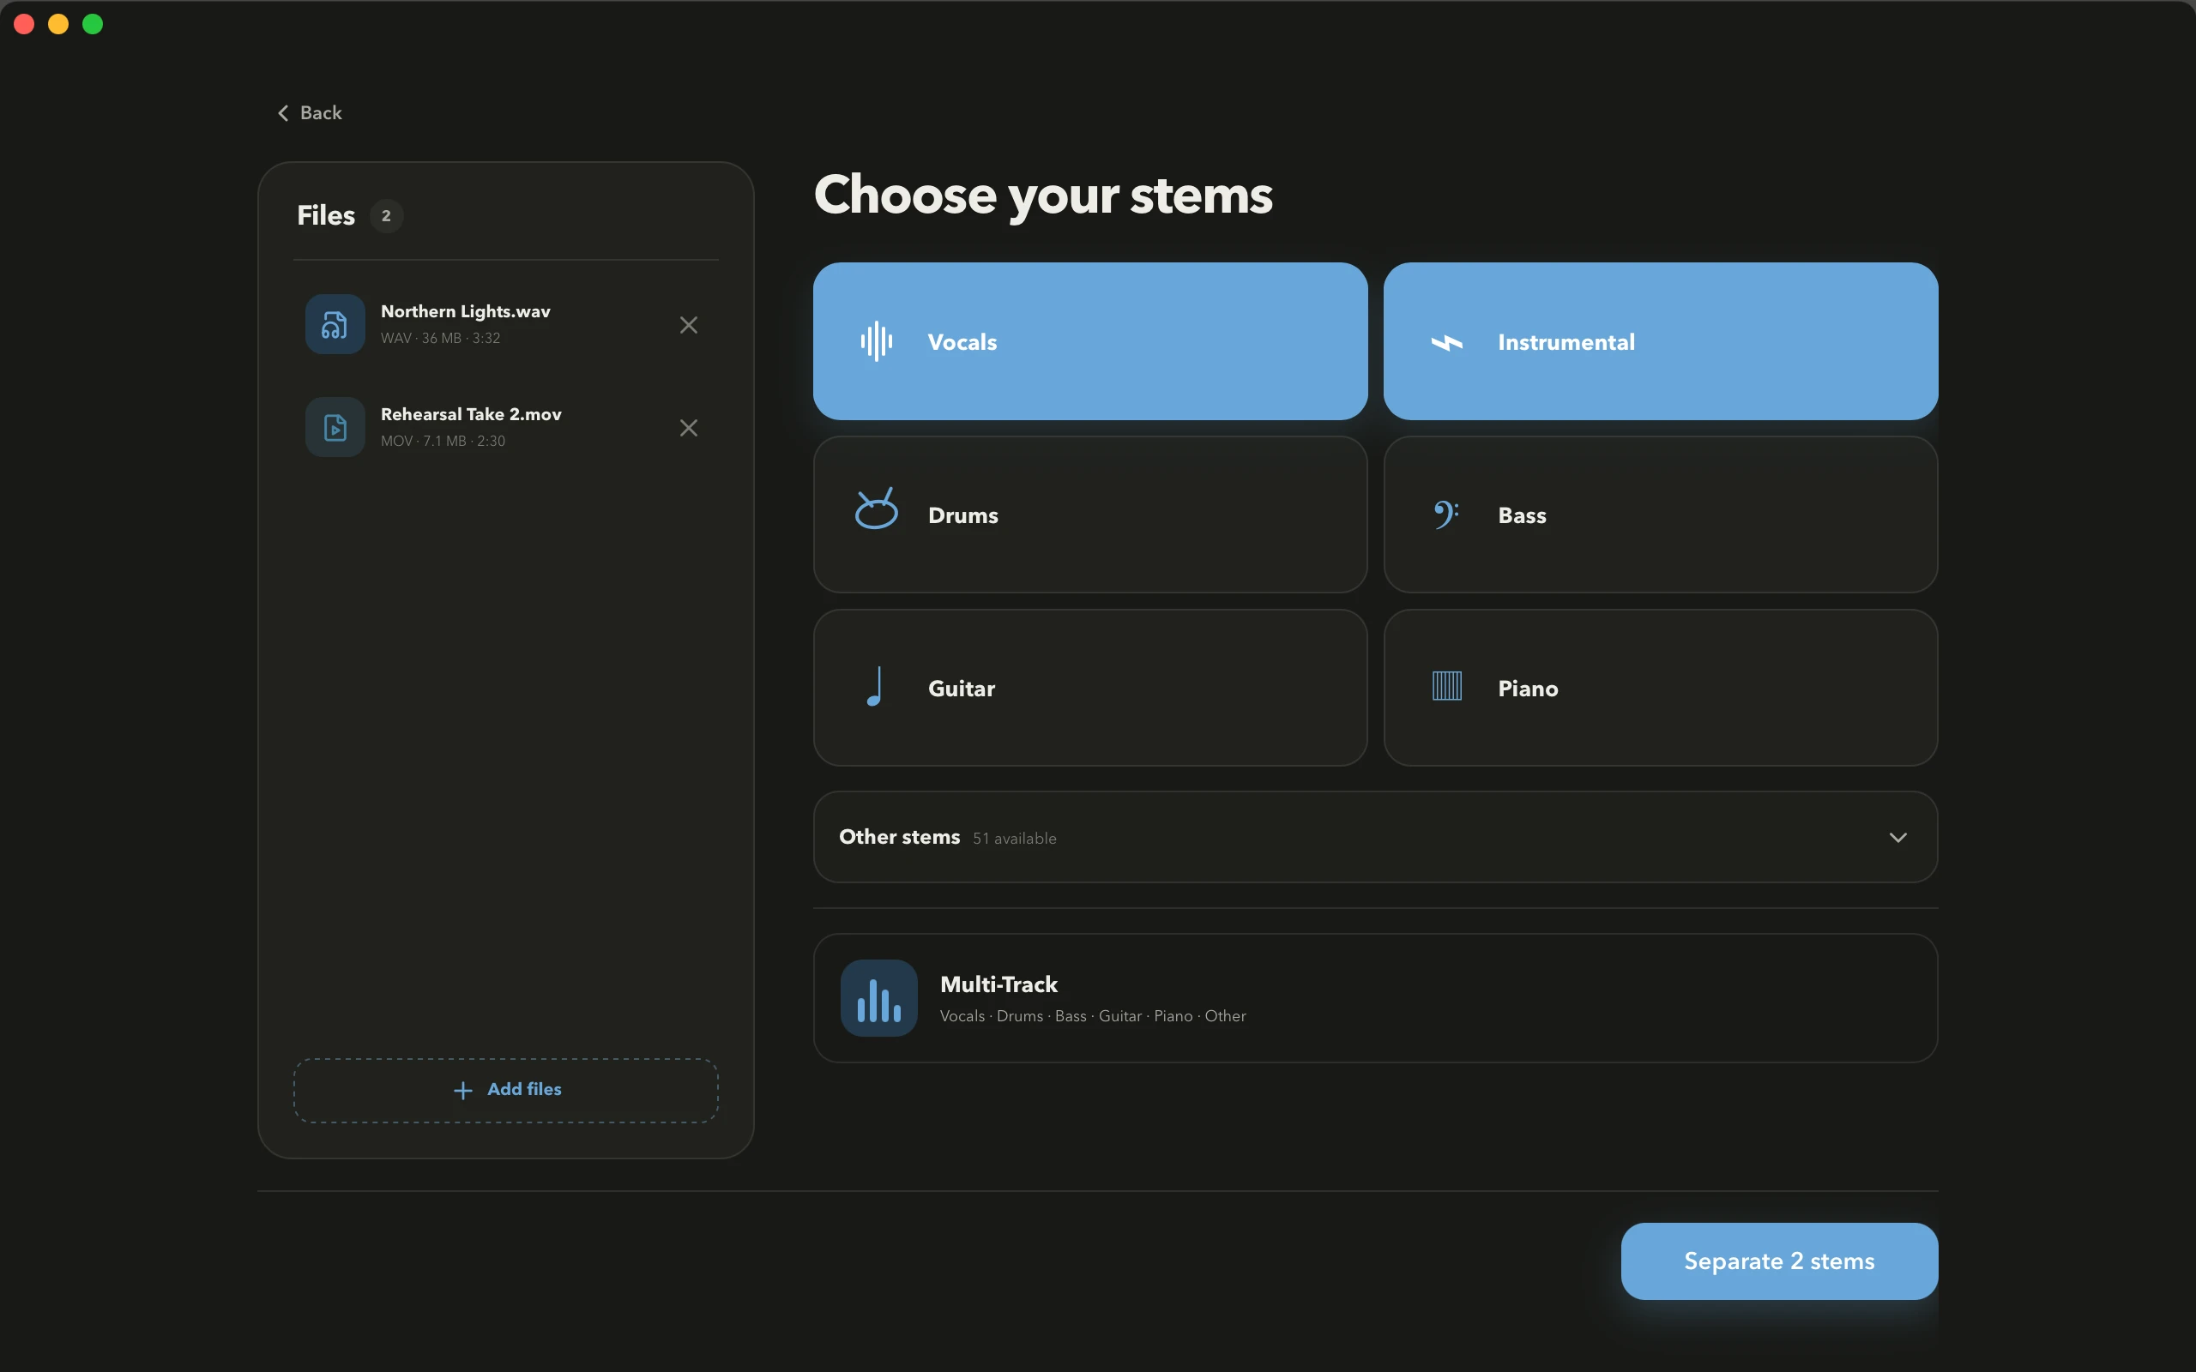Click the Piano keys icon
Screen dimensions: 2196x1372
pos(1446,686)
